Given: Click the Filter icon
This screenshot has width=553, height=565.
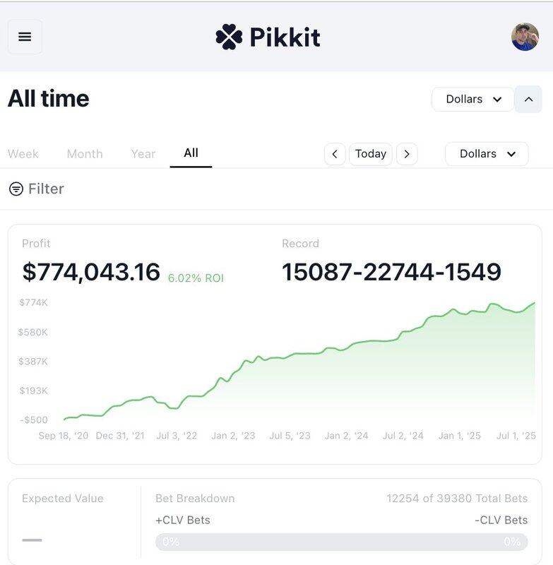Looking at the screenshot, I should (16, 189).
